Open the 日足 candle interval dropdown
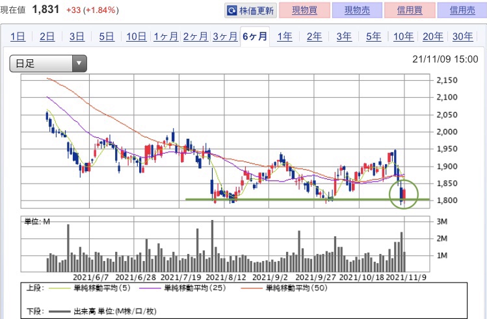The height and width of the screenshot is (319, 487). (48, 63)
